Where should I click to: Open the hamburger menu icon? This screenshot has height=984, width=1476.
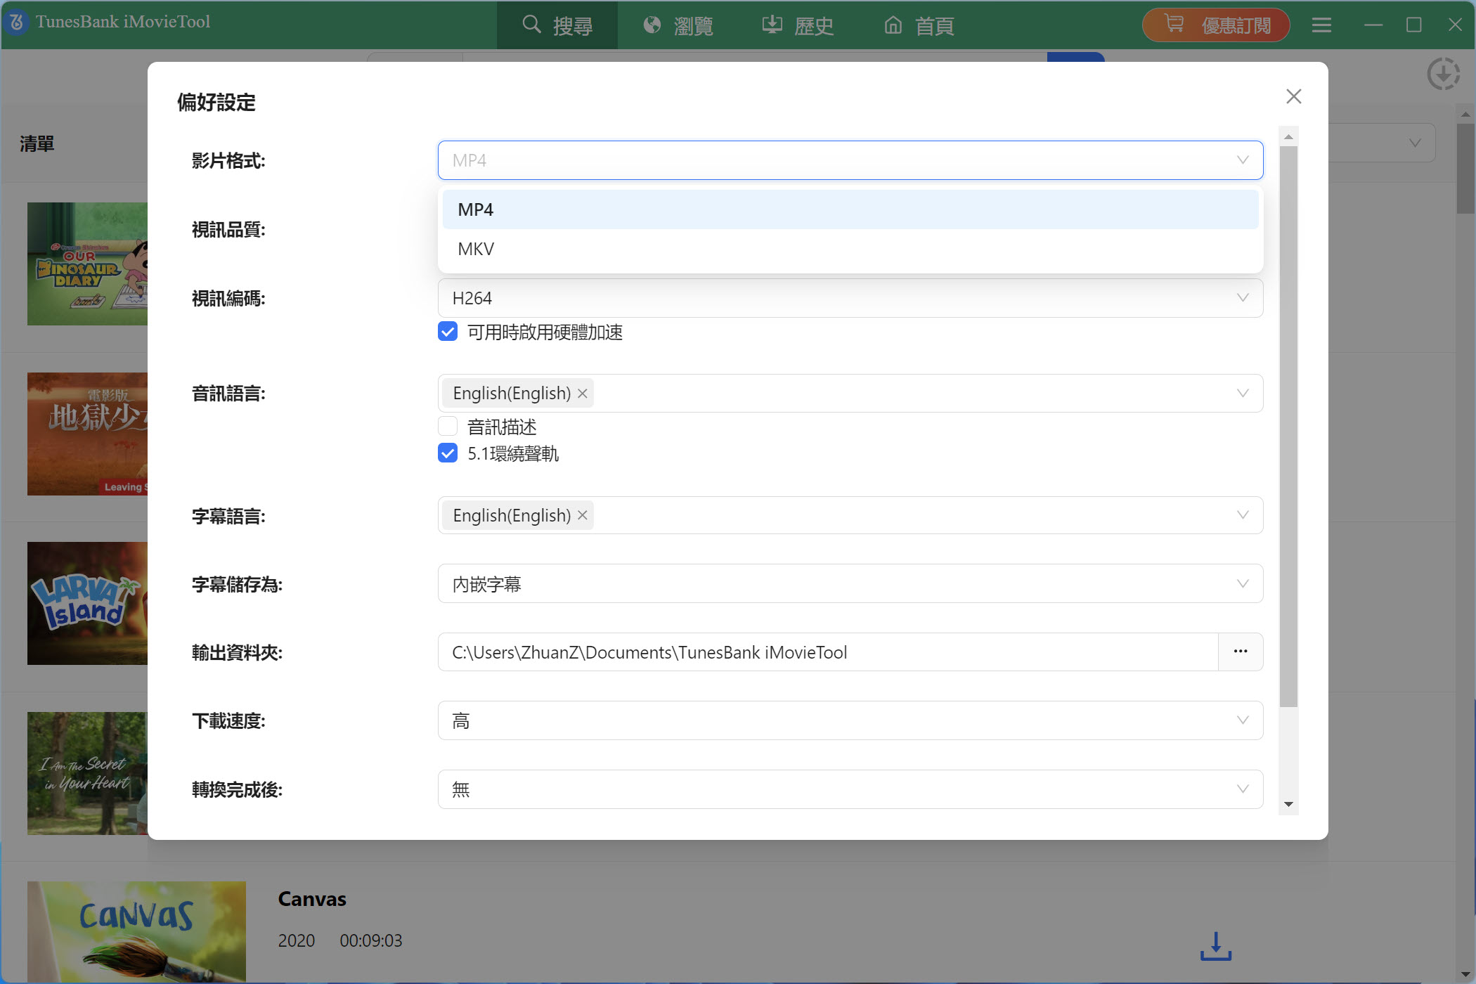[1321, 25]
